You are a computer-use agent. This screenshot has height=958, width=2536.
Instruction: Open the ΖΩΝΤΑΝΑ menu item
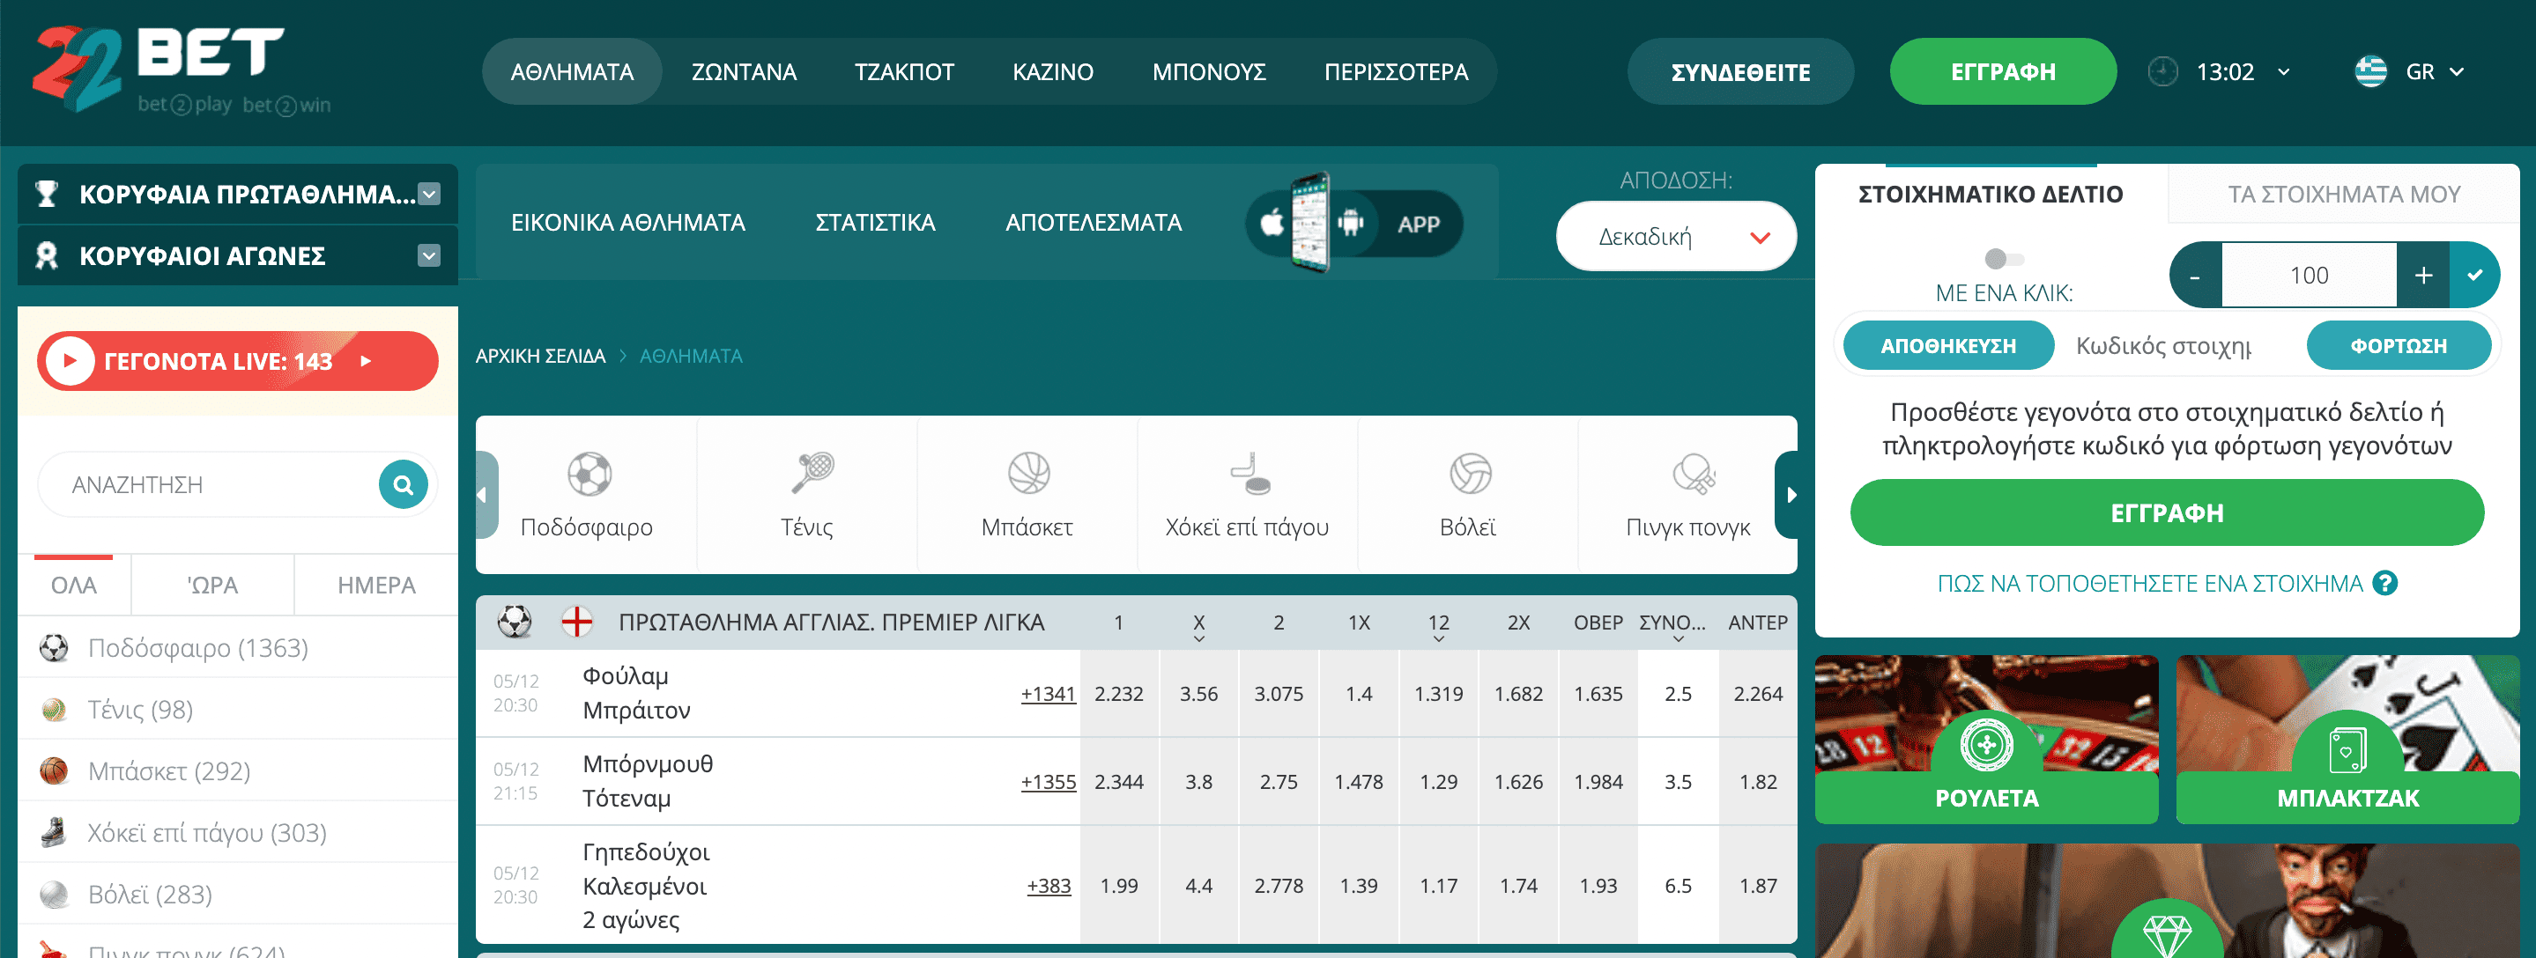tap(744, 72)
